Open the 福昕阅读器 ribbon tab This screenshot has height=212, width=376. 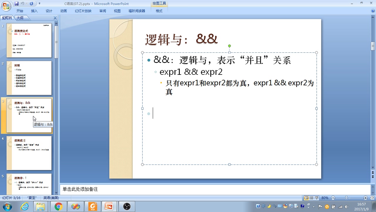tap(137, 11)
